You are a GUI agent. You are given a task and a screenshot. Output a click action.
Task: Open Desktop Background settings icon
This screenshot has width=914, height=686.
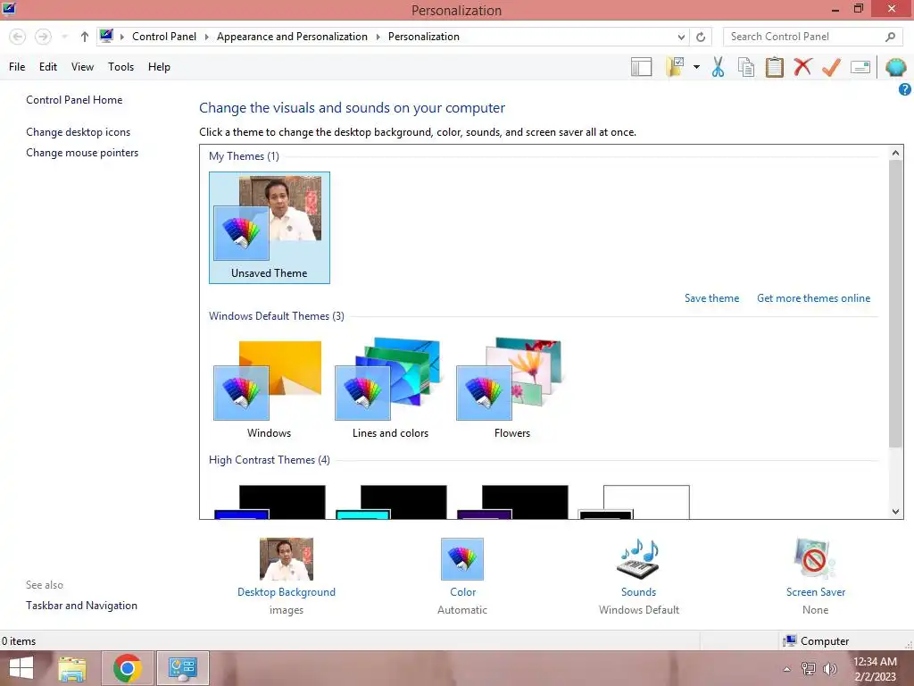pos(287,559)
